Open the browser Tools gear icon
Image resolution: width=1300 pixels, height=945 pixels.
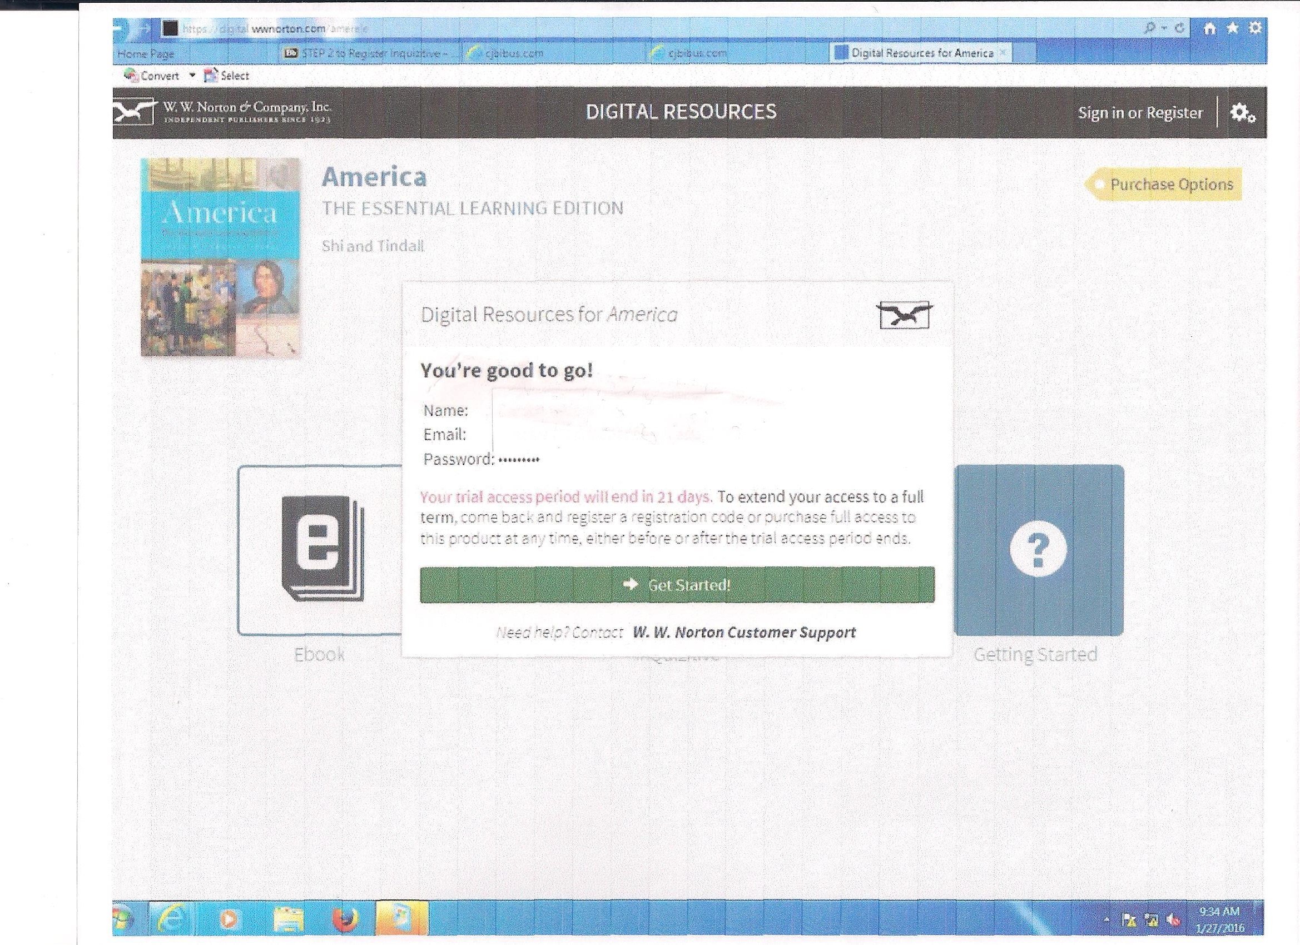coord(1256,28)
